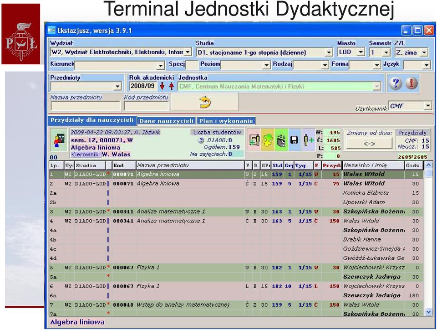Click the Kod column header
The height and width of the screenshot is (330, 437).
(x=124, y=165)
